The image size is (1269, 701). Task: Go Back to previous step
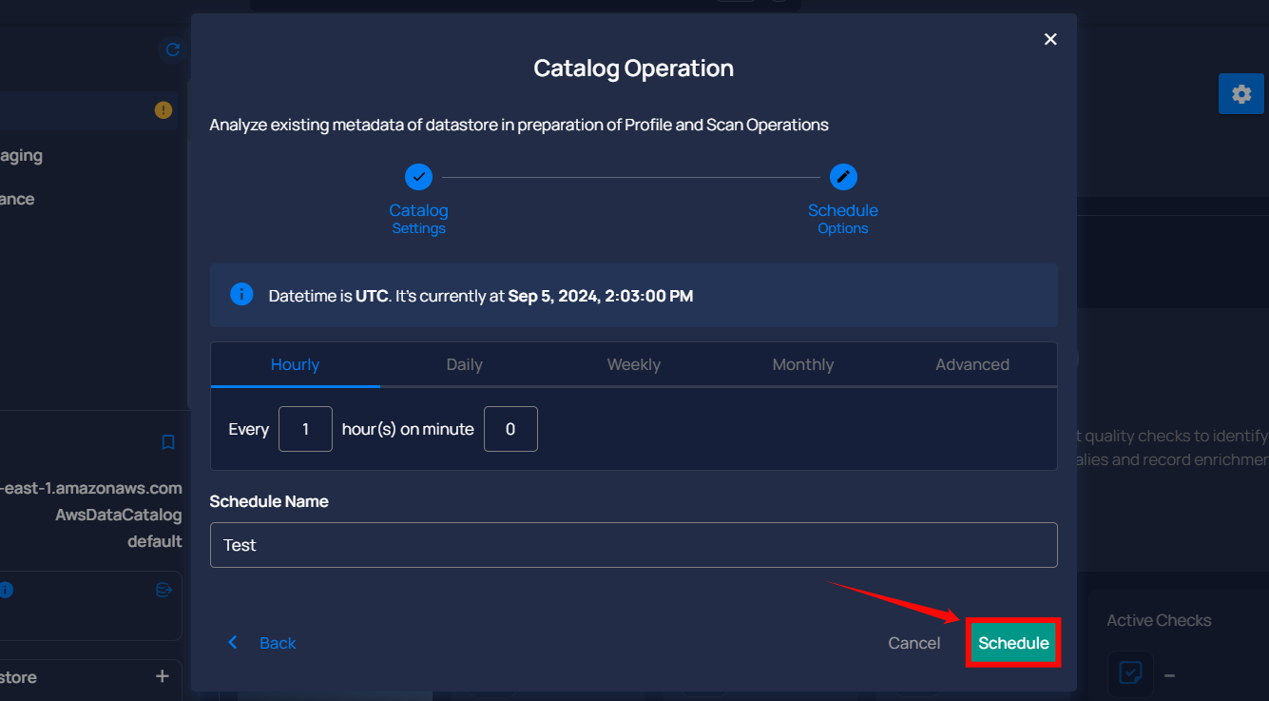278,643
